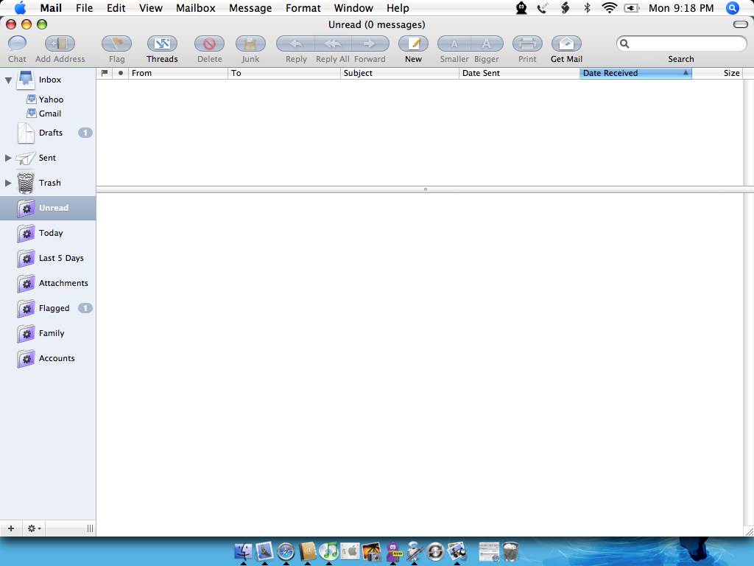
Task: Open the Today smart mailbox
Action: click(x=51, y=233)
